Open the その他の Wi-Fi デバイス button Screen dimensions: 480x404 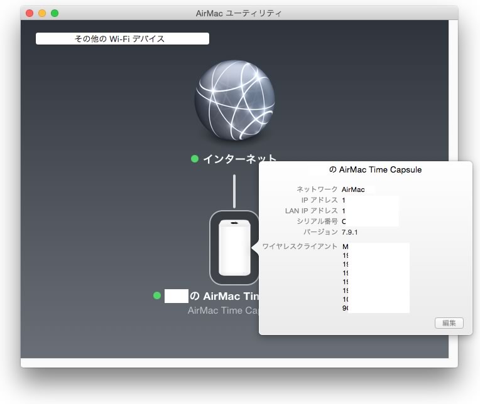[123, 38]
